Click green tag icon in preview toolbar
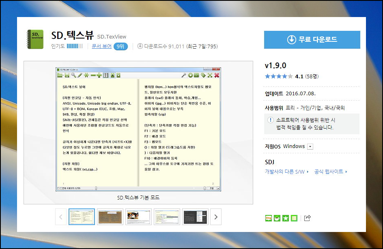383x249 pixels. click(203, 75)
